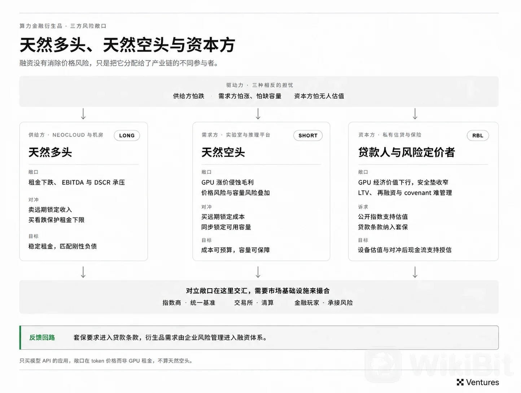Click the heading 对立敞口在这里交汇
The width and height of the screenshot is (521, 393).
click(x=217, y=291)
